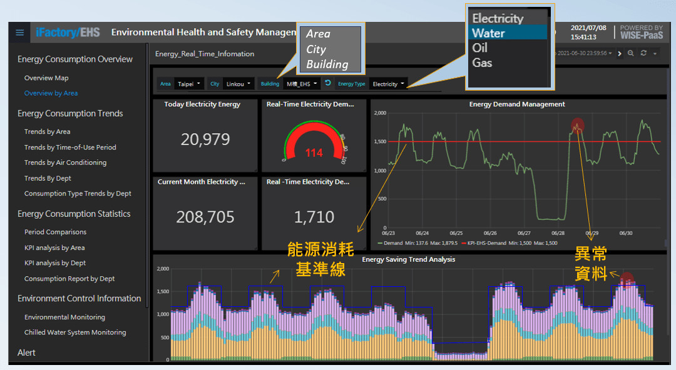676x370 pixels.
Task: Click the Energy_Real_Time_Infomation dashboard title
Action: [x=204, y=54]
